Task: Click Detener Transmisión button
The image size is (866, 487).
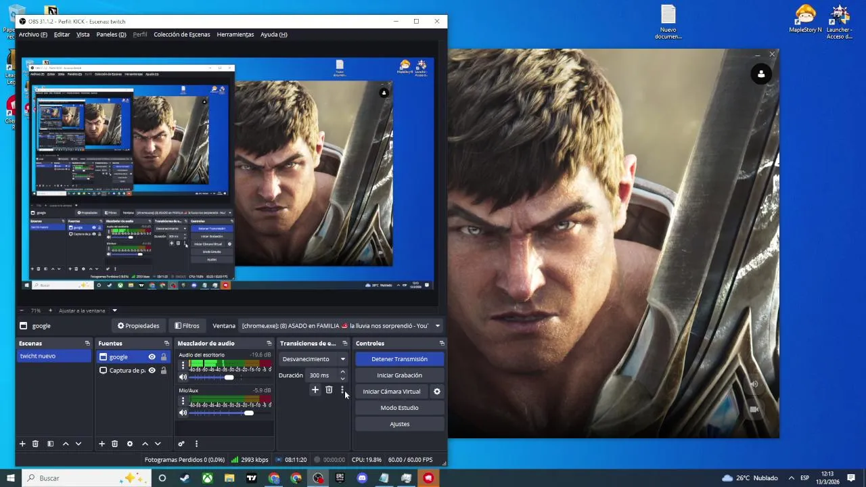Action: point(399,359)
